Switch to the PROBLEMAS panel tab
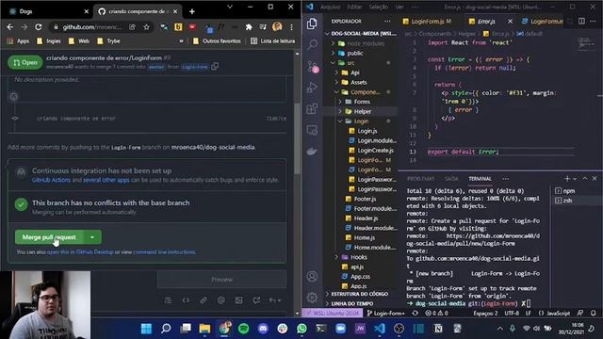603x339 pixels. tap(420, 179)
